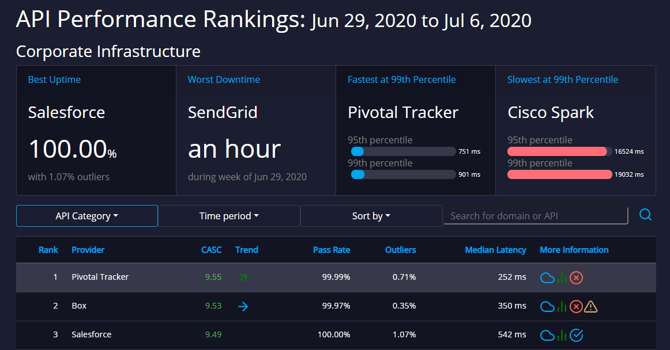Click the Median Latency column header
This screenshot has width=670, height=350.
495,250
